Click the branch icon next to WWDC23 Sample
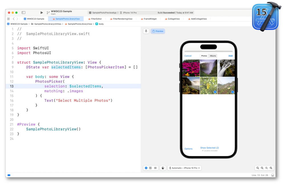Viewport: 285px width, 184px height. tap(48, 12)
